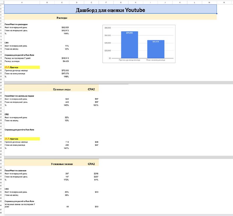This screenshot has width=233, height=216.
Task: Select the 13% CR2 plan value
Action: [67, 120]
